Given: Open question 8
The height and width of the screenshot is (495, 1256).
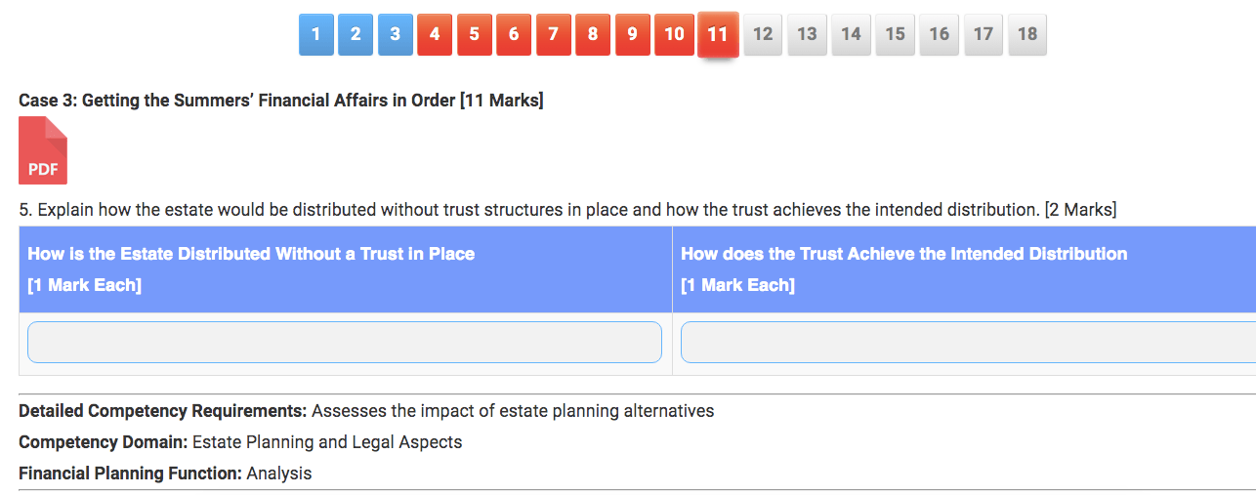Looking at the screenshot, I should coord(593,34).
